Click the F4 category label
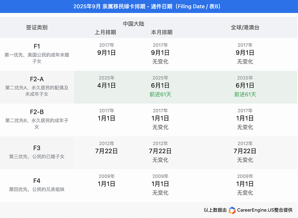The image size is (298, 218). coord(37,181)
